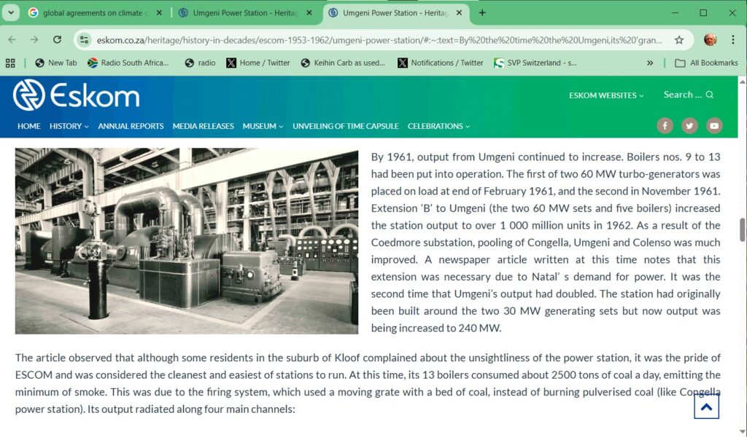Expand the HISTORY dropdown

pos(68,126)
